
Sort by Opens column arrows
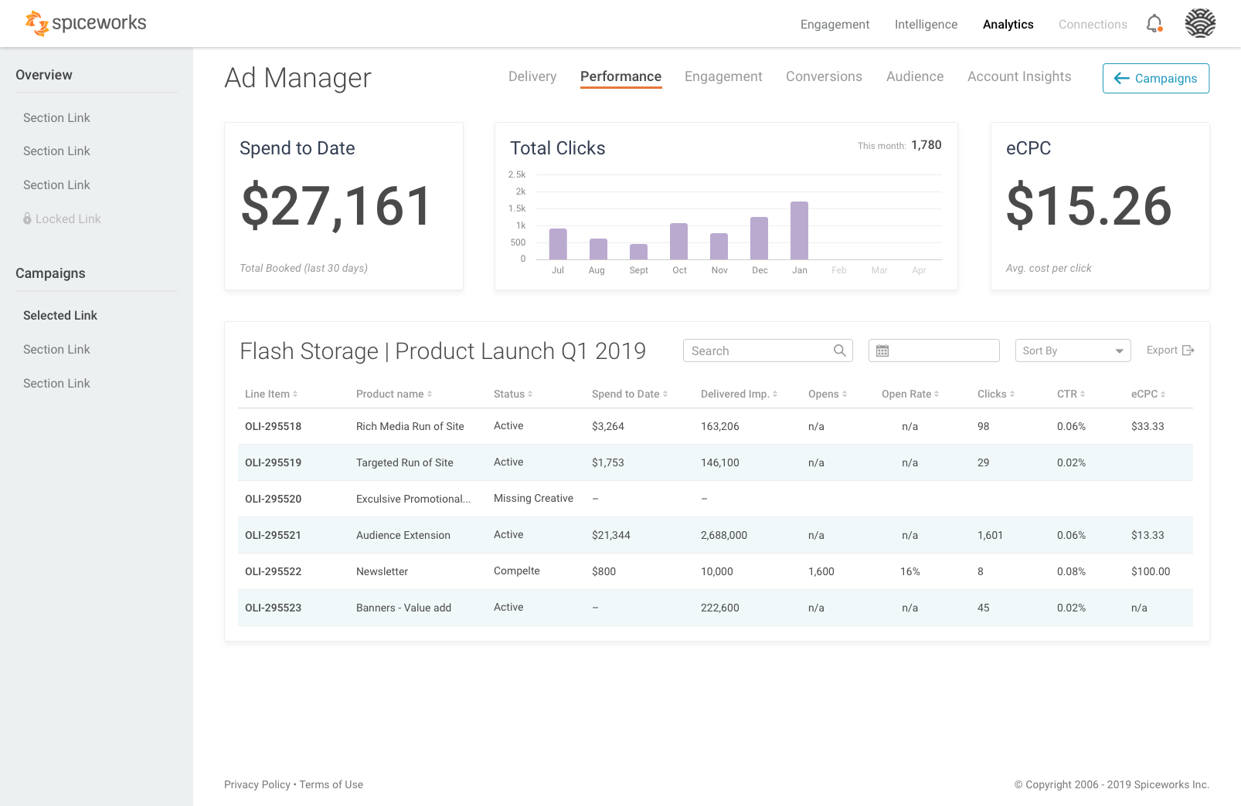click(845, 394)
